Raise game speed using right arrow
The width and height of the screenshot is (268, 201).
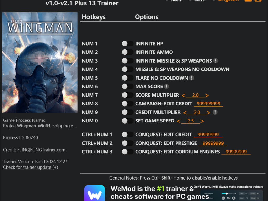coord(202,121)
